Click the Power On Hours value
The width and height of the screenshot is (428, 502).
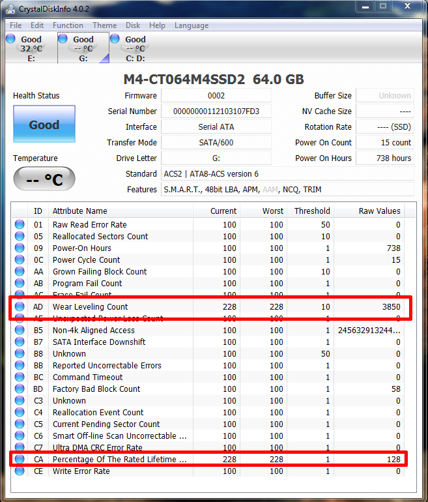coord(385,158)
